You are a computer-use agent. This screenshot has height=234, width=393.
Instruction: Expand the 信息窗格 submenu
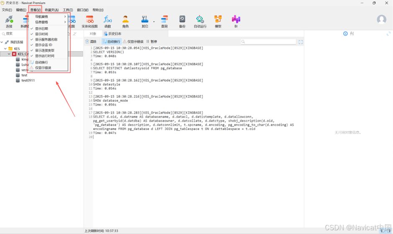coord(48,22)
